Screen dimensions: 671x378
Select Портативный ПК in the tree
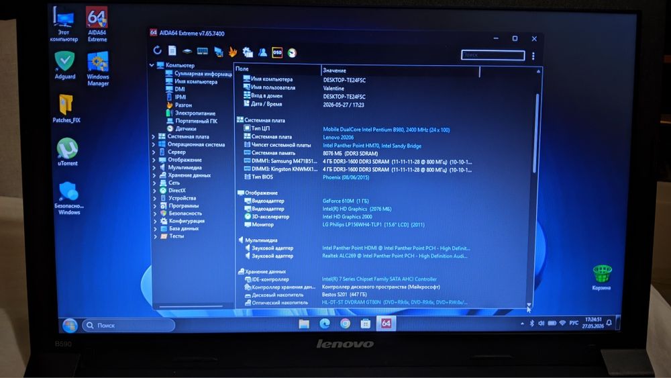click(196, 121)
